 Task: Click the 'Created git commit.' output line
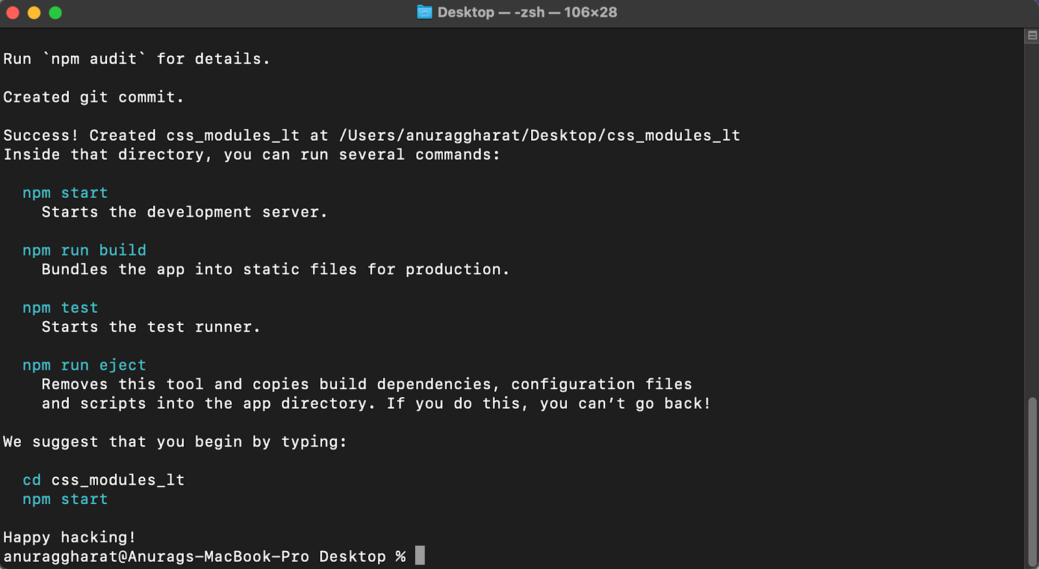coord(93,97)
